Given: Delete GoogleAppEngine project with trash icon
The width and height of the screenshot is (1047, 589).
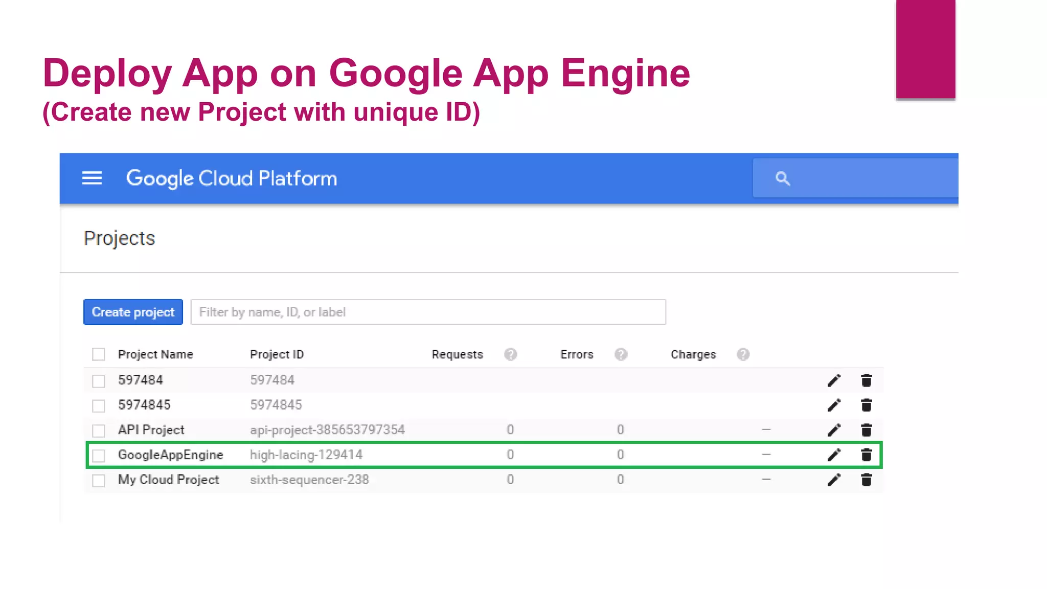Looking at the screenshot, I should coord(866,455).
